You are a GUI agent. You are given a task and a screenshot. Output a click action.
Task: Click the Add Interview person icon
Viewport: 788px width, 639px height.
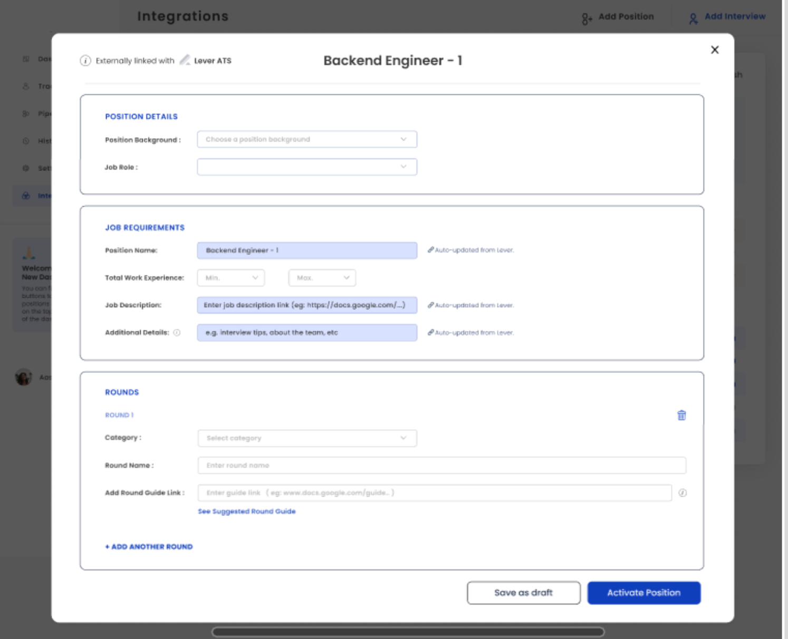tap(693, 19)
